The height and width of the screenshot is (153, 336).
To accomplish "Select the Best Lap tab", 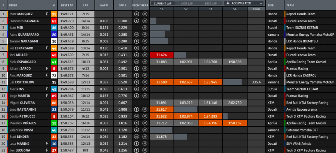I will click(x=210, y=3).
